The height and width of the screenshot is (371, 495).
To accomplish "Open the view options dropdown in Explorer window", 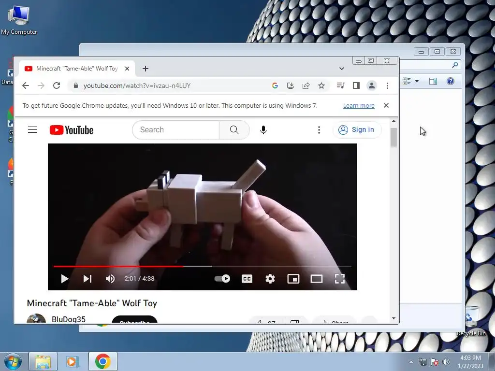I will click(417, 81).
